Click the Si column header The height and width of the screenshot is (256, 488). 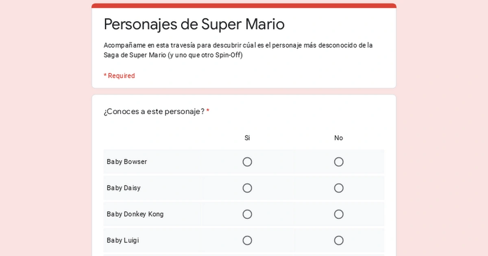tap(247, 138)
